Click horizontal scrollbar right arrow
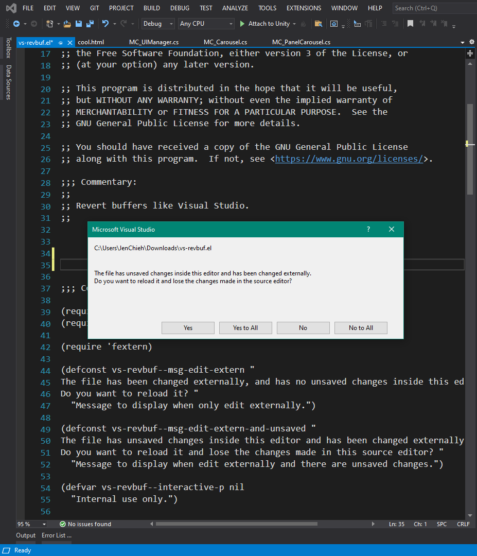The height and width of the screenshot is (556, 477). click(x=373, y=524)
